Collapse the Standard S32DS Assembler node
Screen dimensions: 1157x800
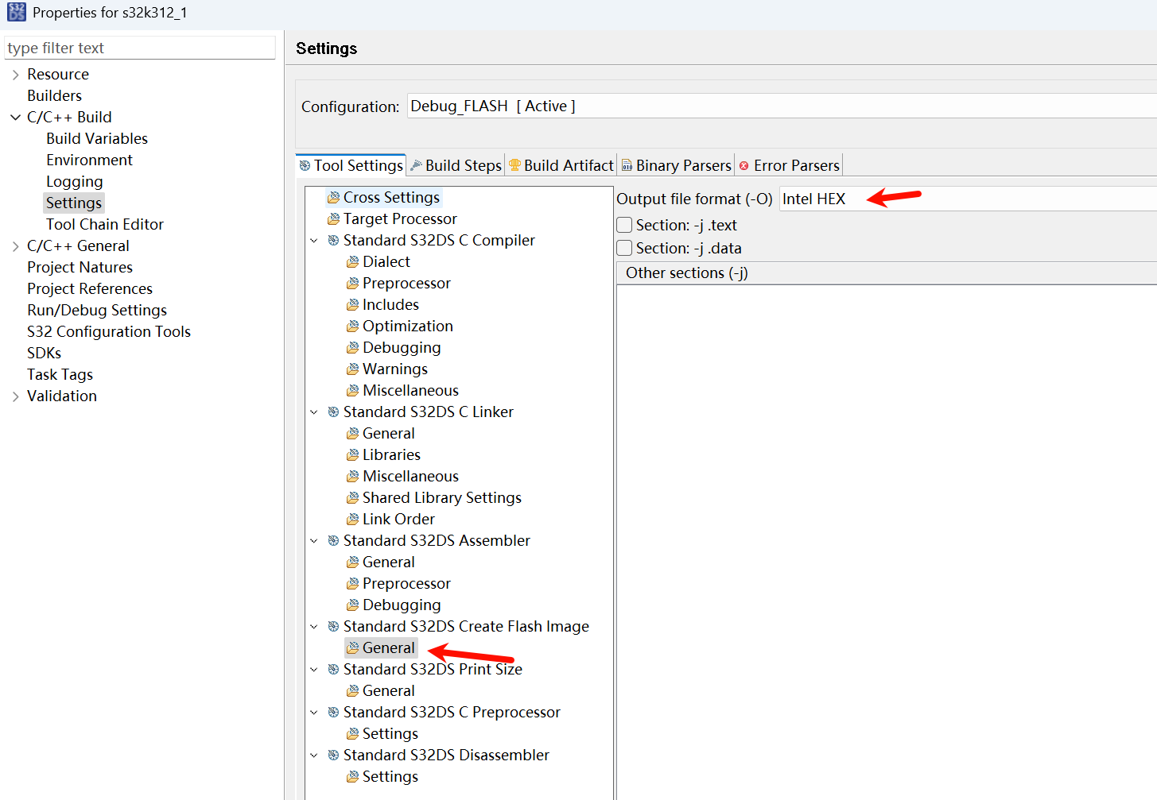[314, 540]
